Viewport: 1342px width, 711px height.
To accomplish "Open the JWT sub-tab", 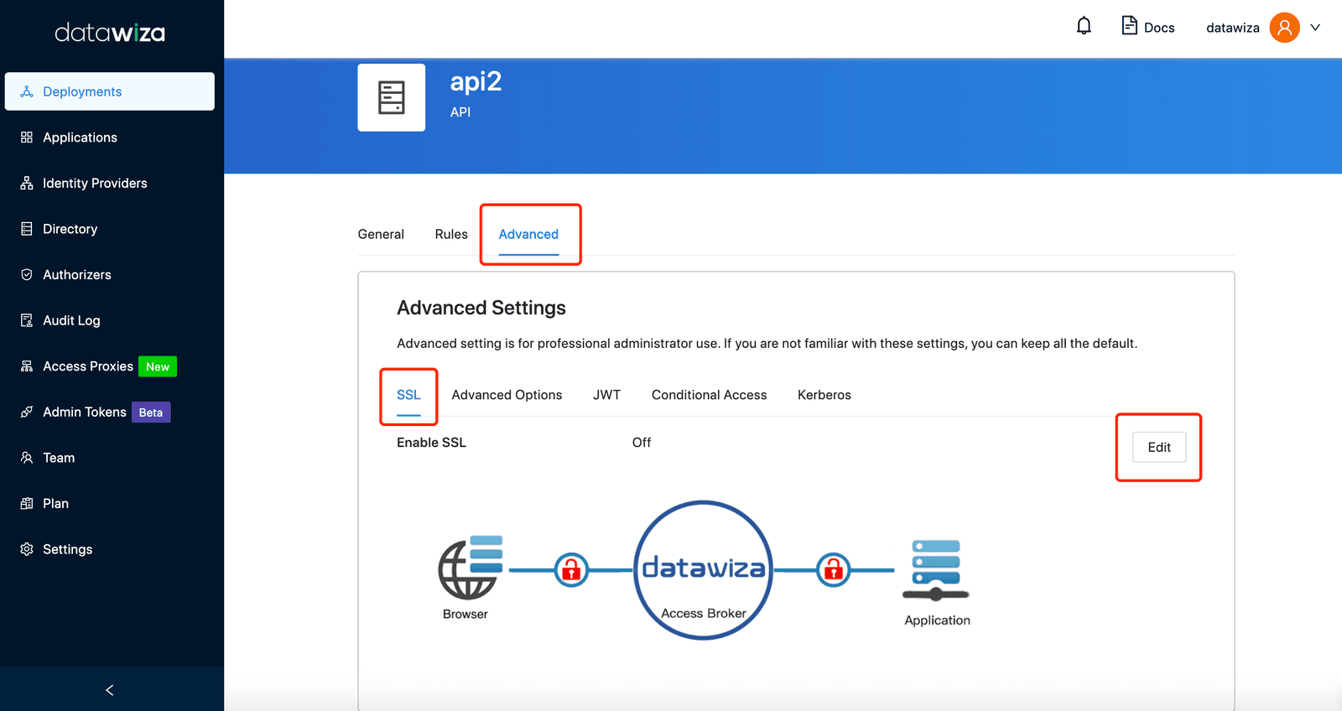I will tap(606, 395).
